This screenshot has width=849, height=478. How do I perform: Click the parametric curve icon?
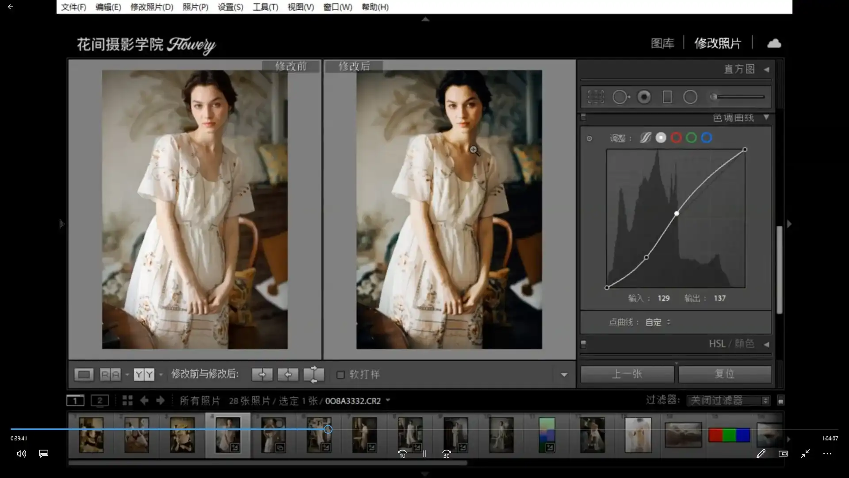pos(645,138)
